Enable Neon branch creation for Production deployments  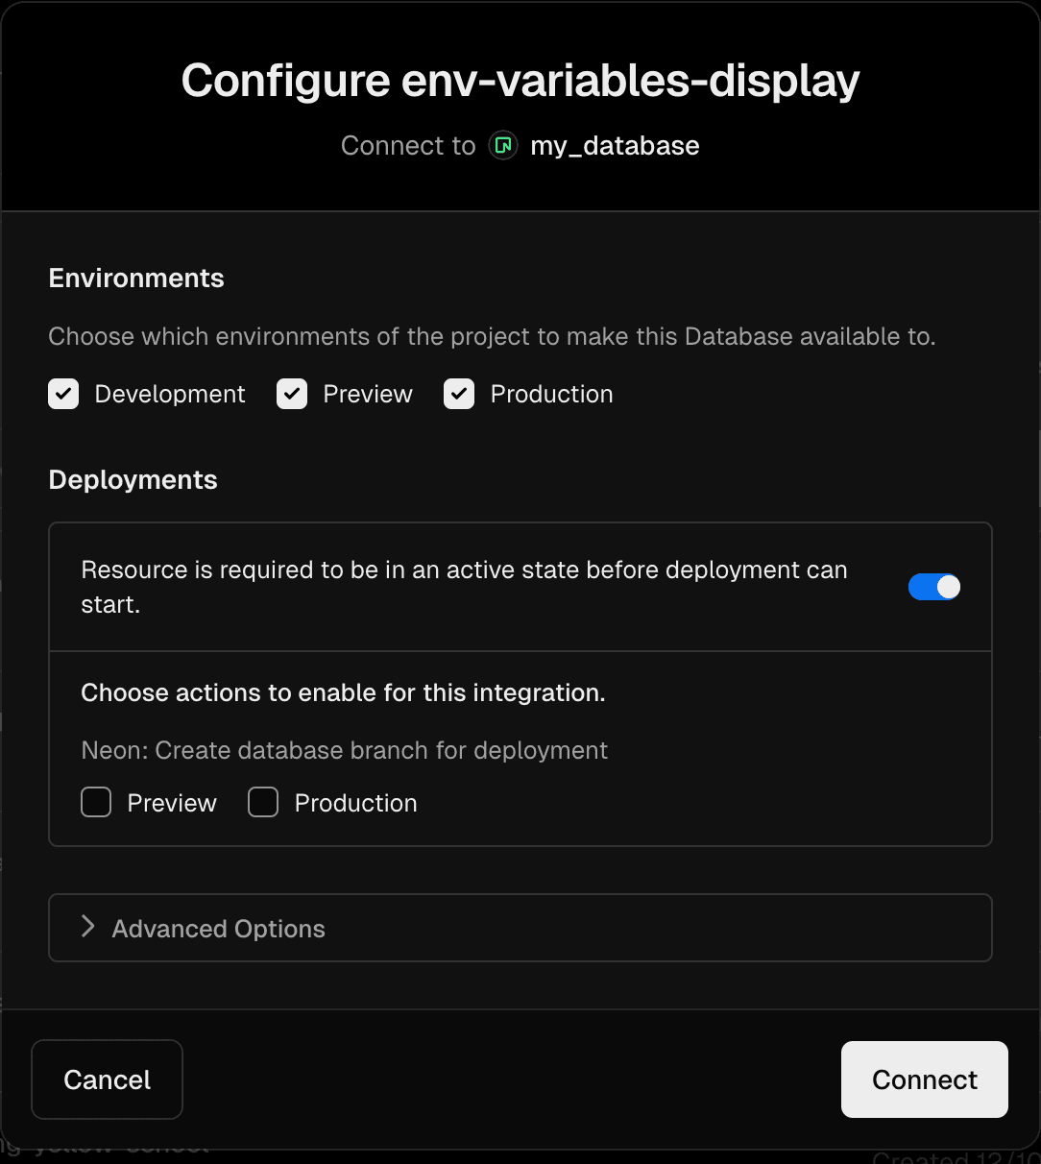click(x=263, y=803)
